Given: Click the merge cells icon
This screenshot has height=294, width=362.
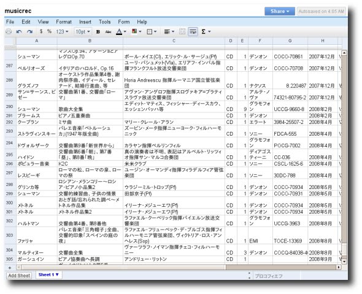Looking at the screenshot, I should click(182, 32).
